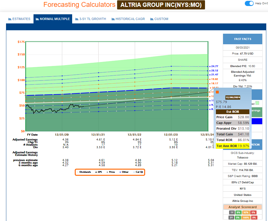Click the 23.12 multiple label

point(214,71)
